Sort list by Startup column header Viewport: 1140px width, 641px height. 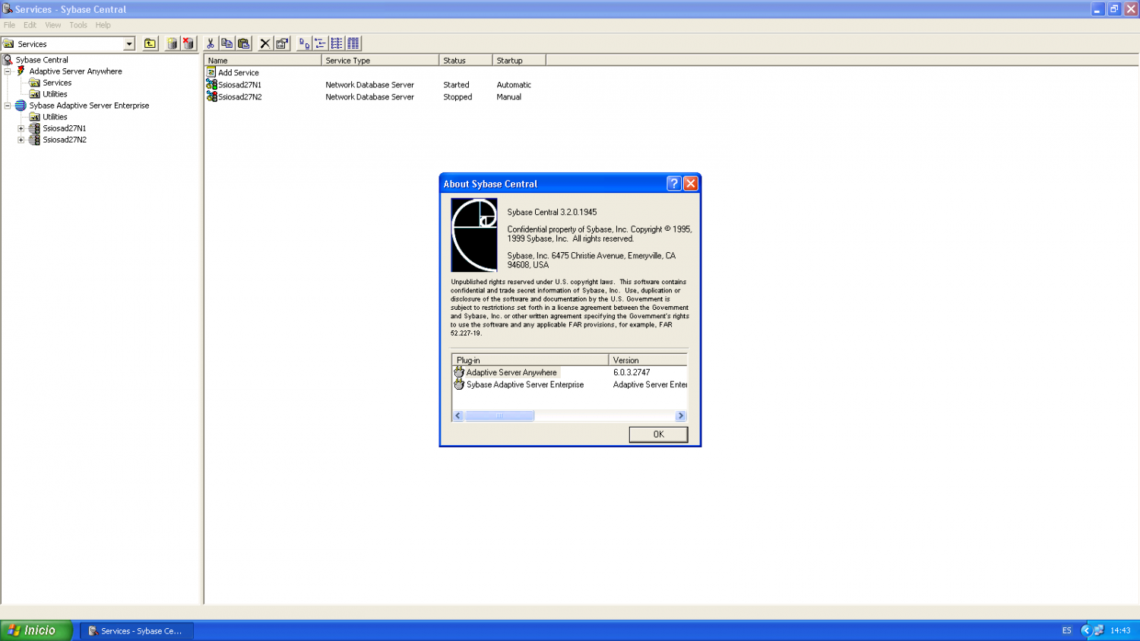coord(519,60)
